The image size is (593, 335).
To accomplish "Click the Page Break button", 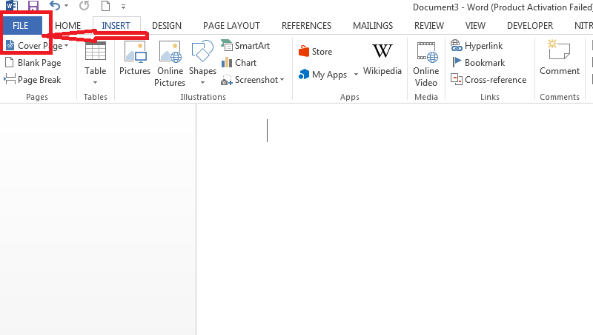I will (x=33, y=80).
